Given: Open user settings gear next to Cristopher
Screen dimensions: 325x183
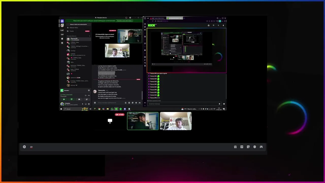Looking at the screenshot, I should point(89,104).
